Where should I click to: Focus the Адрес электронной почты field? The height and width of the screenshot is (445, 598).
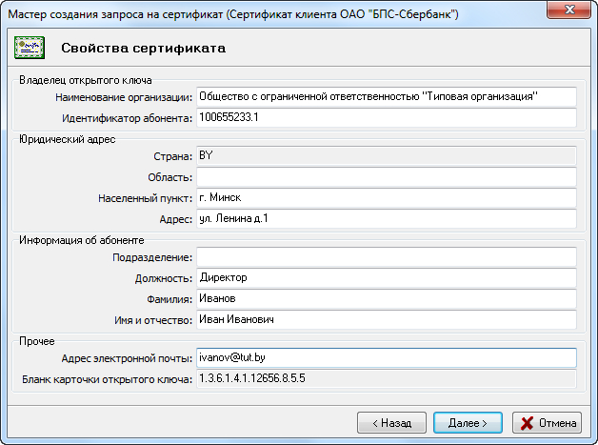point(386,358)
